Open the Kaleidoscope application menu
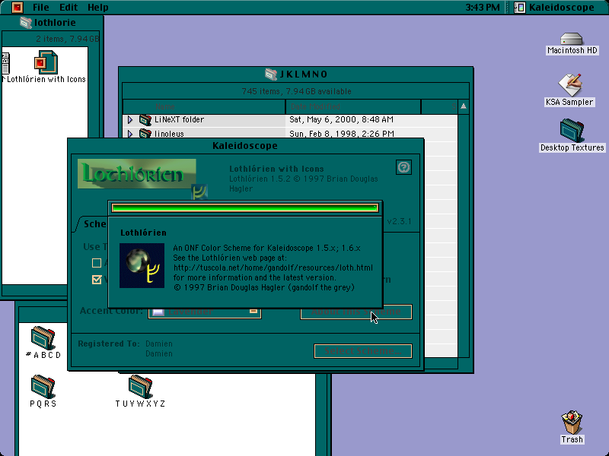The image size is (609, 456). click(x=554, y=8)
